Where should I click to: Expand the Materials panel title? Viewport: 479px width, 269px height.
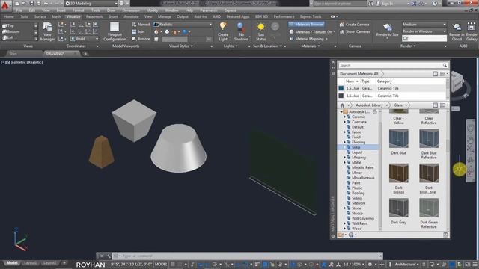point(311,46)
